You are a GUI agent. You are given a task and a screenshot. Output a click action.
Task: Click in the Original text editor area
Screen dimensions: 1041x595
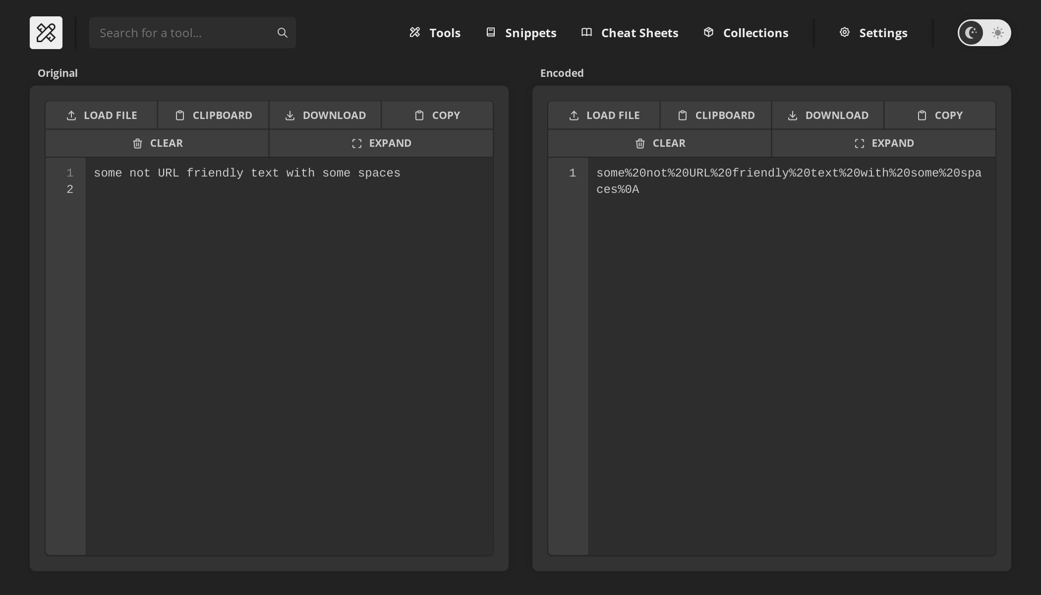pos(289,356)
